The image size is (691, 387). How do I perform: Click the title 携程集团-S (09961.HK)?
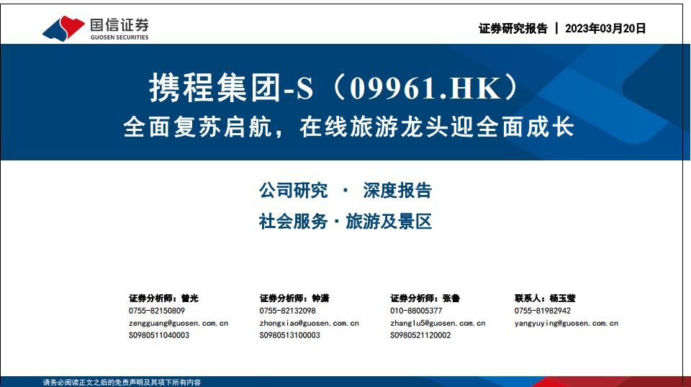(x=333, y=88)
